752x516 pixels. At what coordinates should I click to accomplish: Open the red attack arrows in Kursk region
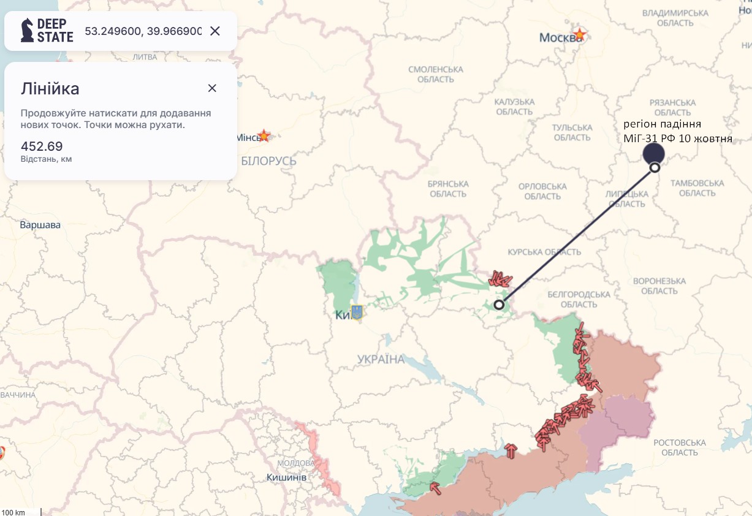coord(499,279)
